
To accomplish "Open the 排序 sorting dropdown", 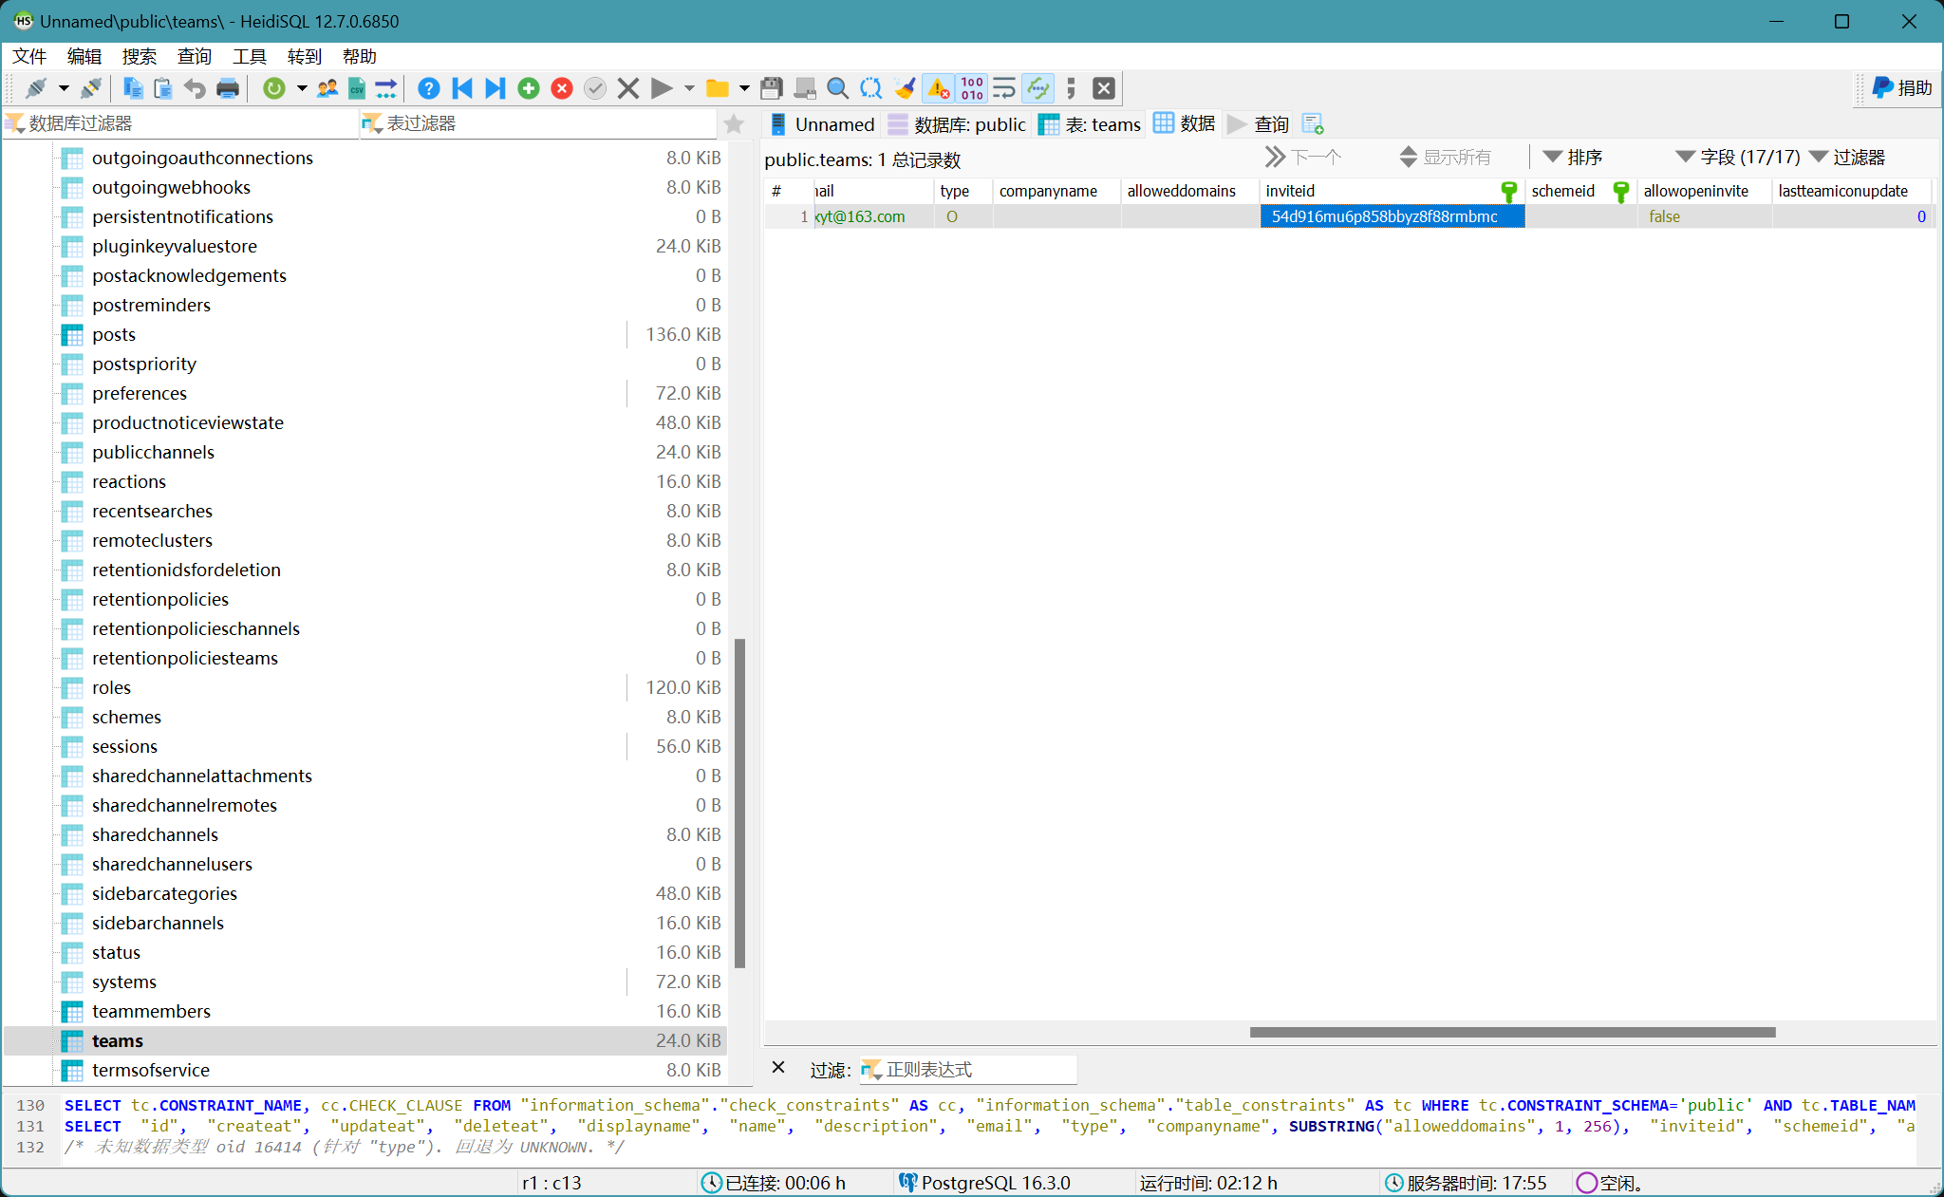I will (x=1573, y=158).
